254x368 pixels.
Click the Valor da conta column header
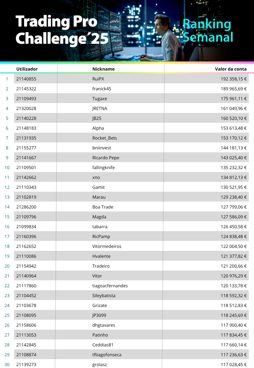[230, 69]
